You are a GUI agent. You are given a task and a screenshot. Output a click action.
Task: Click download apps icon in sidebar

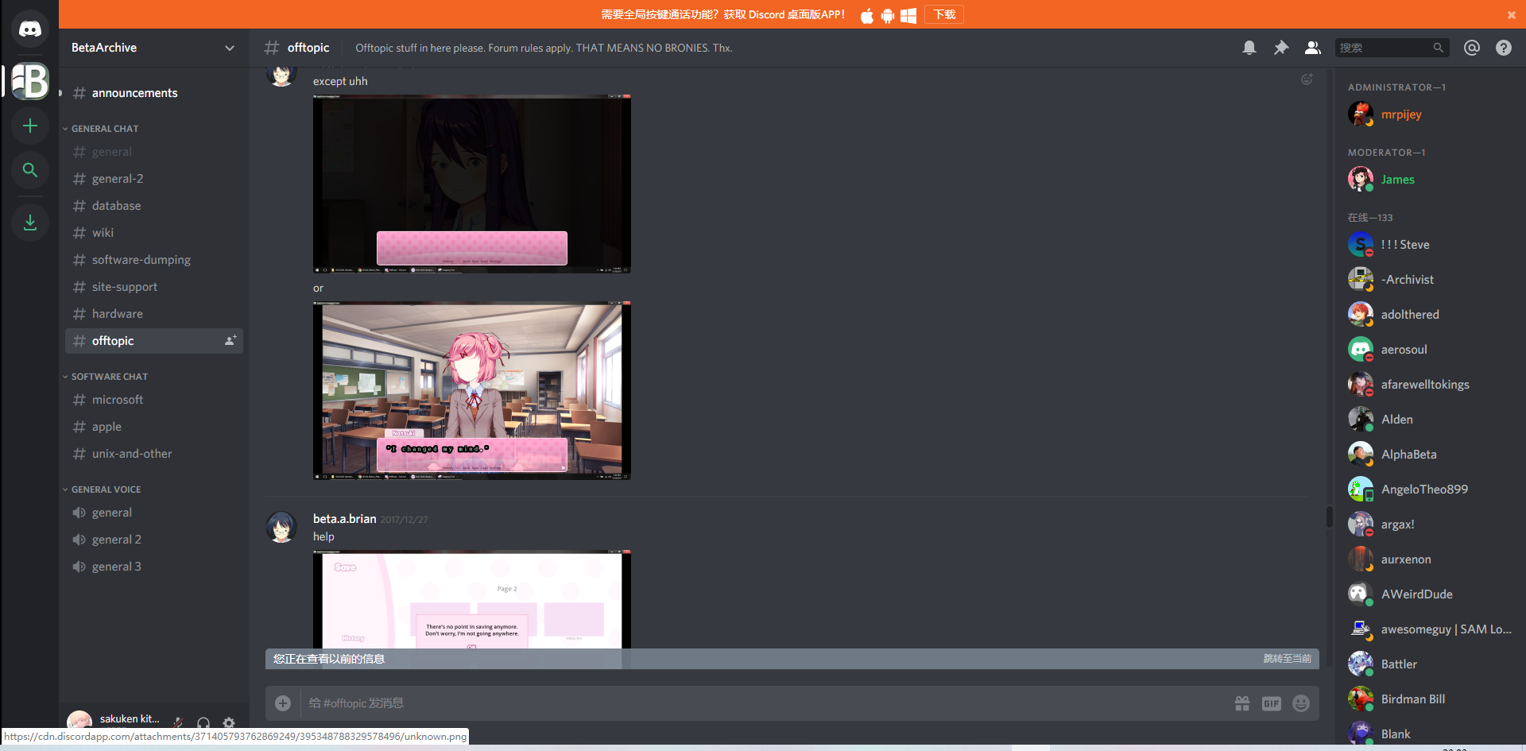pos(30,223)
